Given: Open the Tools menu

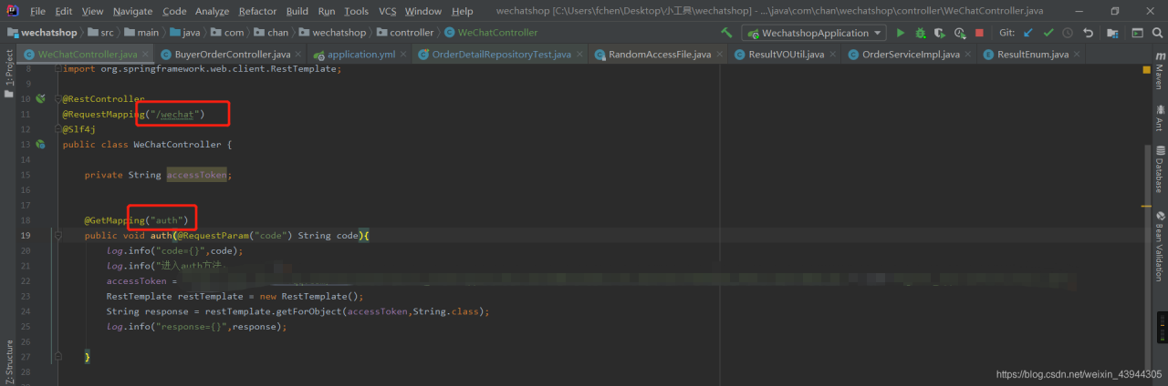Looking at the screenshot, I should (x=357, y=11).
